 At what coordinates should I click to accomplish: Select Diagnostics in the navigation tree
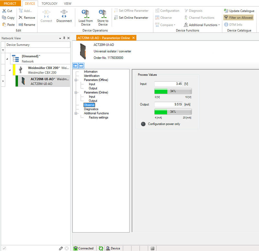click(91, 109)
